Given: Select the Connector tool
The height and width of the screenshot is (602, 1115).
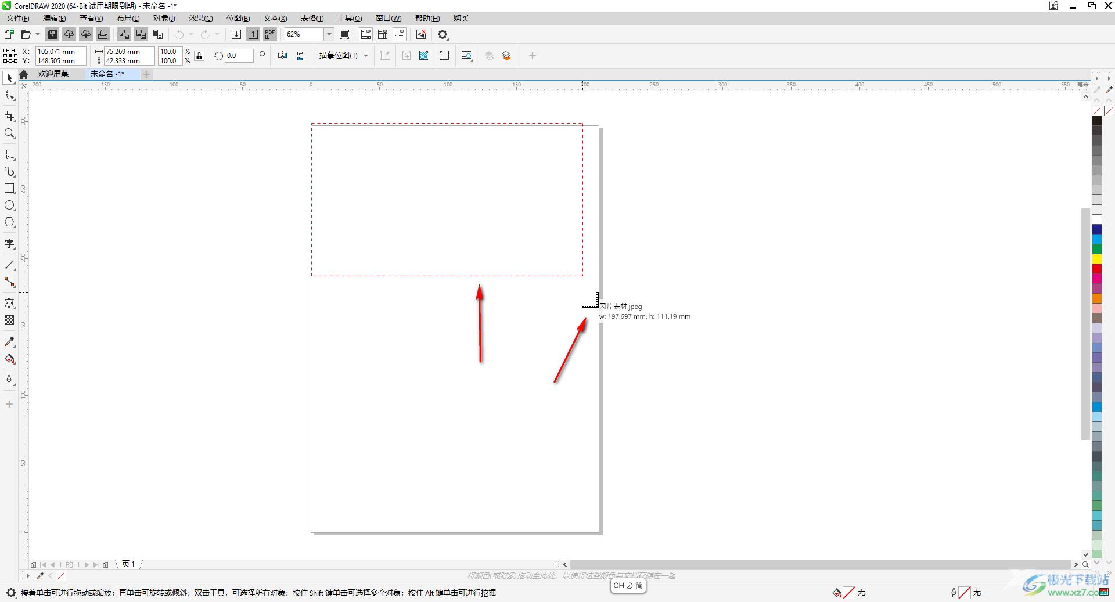Looking at the screenshot, I should coord(9,282).
